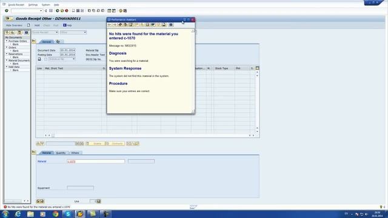The width and height of the screenshot is (388, 218).
Task: Click the forward arrow in Performance Assistant
Action: [x=115, y=25]
